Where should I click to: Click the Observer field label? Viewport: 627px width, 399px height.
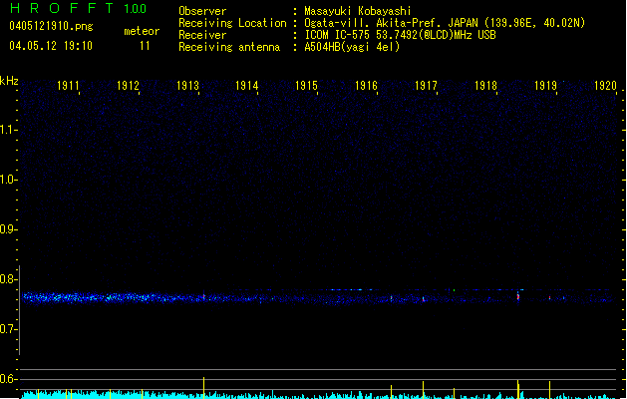click(x=202, y=11)
